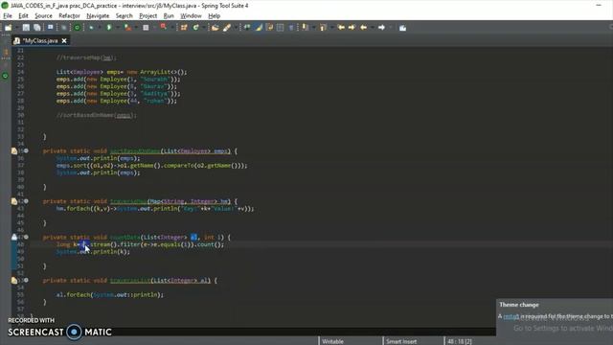The image size is (613, 345).
Task: Collapse the traverseMap method fold
Action: (26, 201)
